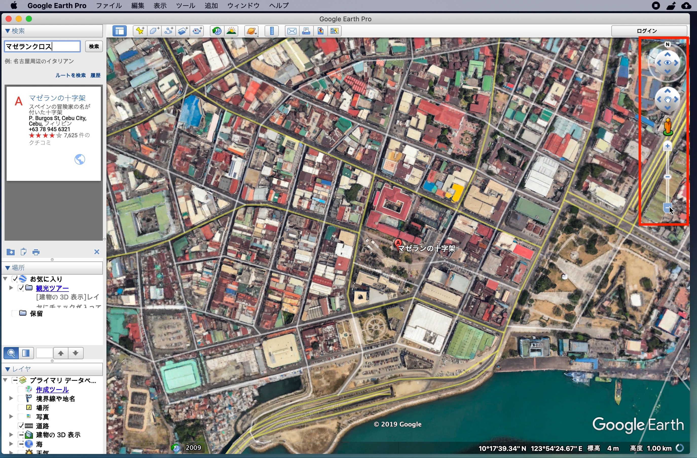Toggle the sunlight display icon
Viewport: 697px width, 458px height.
(231, 31)
